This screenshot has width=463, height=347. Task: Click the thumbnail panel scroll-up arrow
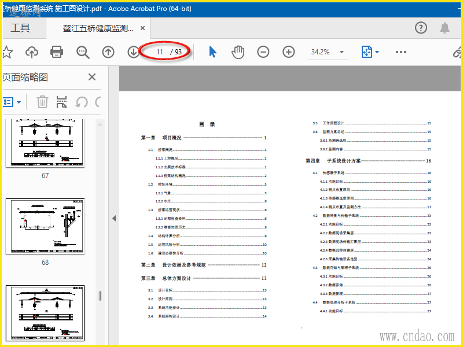point(100,124)
